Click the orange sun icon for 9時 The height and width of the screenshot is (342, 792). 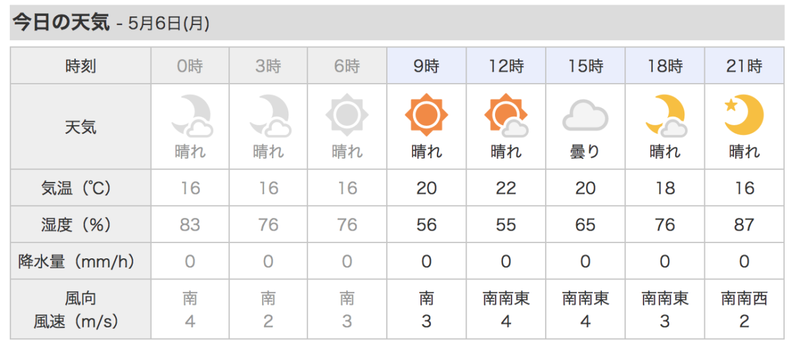click(x=426, y=115)
